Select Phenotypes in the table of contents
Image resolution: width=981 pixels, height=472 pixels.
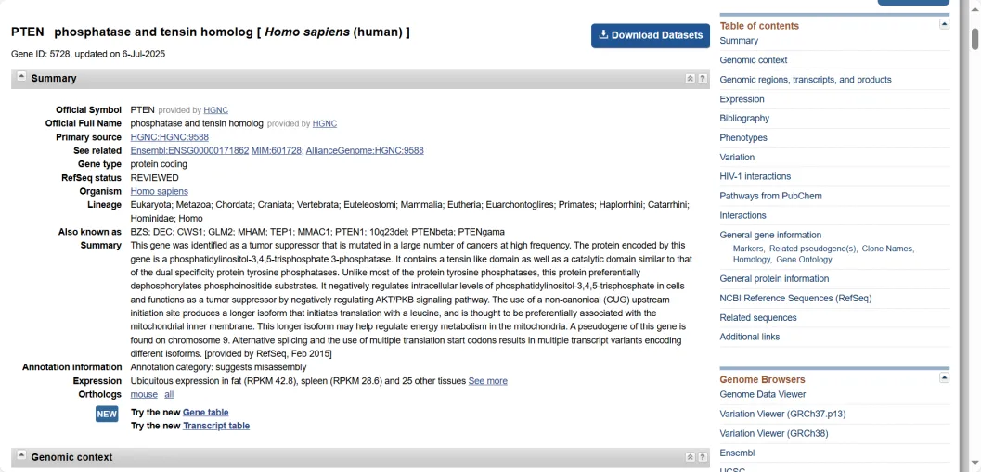pyautogui.click(x=743, y=138)
